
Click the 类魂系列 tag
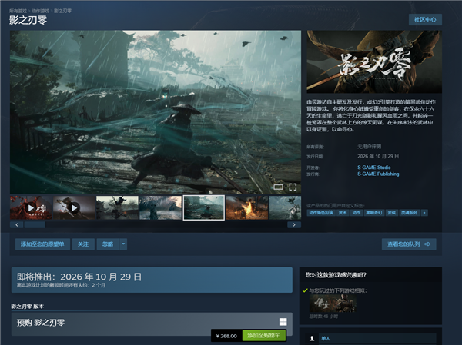(x=410, y=213)
